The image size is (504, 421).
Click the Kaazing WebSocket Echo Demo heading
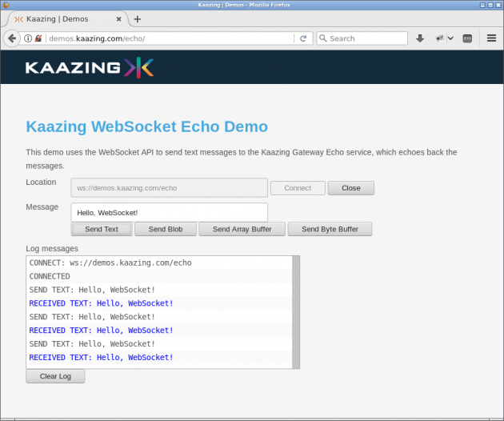147,126
